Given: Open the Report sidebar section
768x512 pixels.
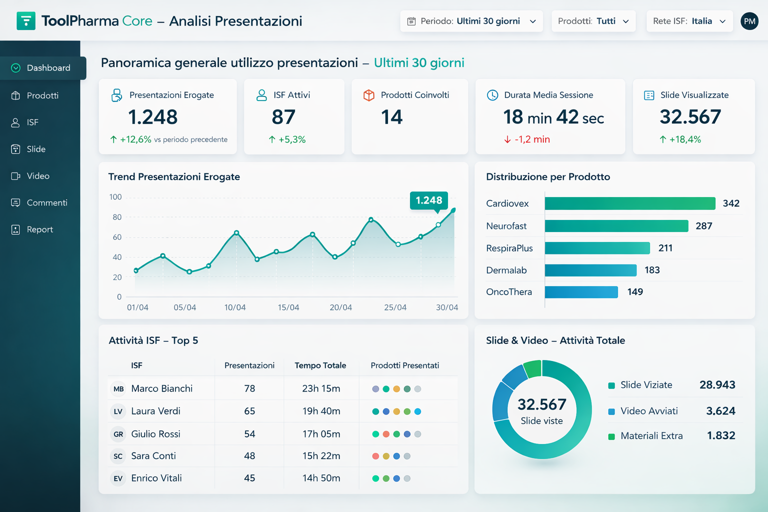Looking at the screenshot, I should click(39, 229).
